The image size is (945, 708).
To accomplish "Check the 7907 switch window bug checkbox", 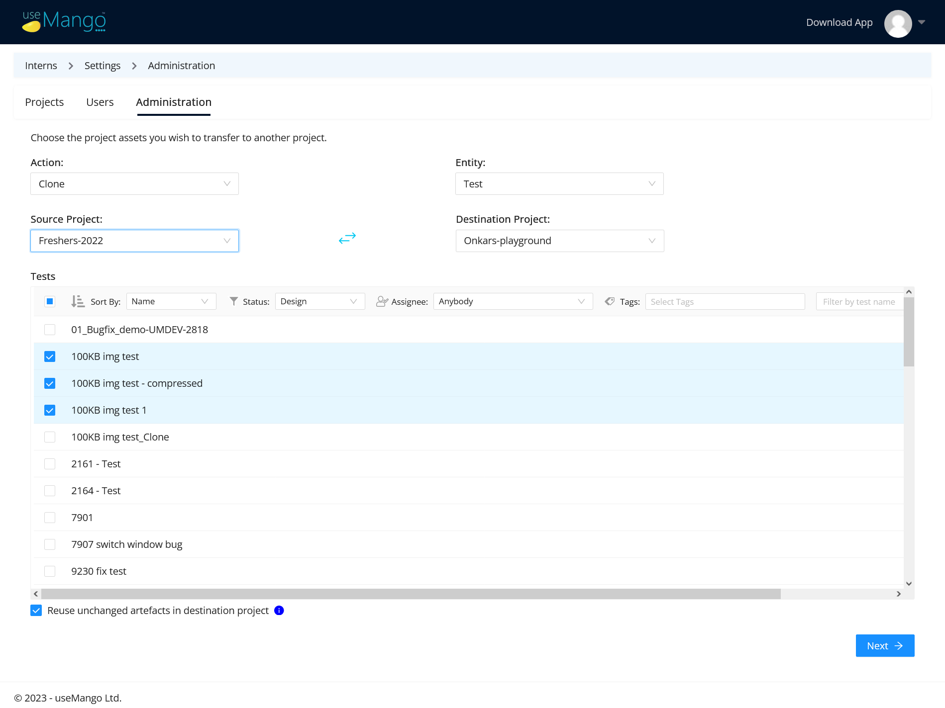I will tap(50, 544).
